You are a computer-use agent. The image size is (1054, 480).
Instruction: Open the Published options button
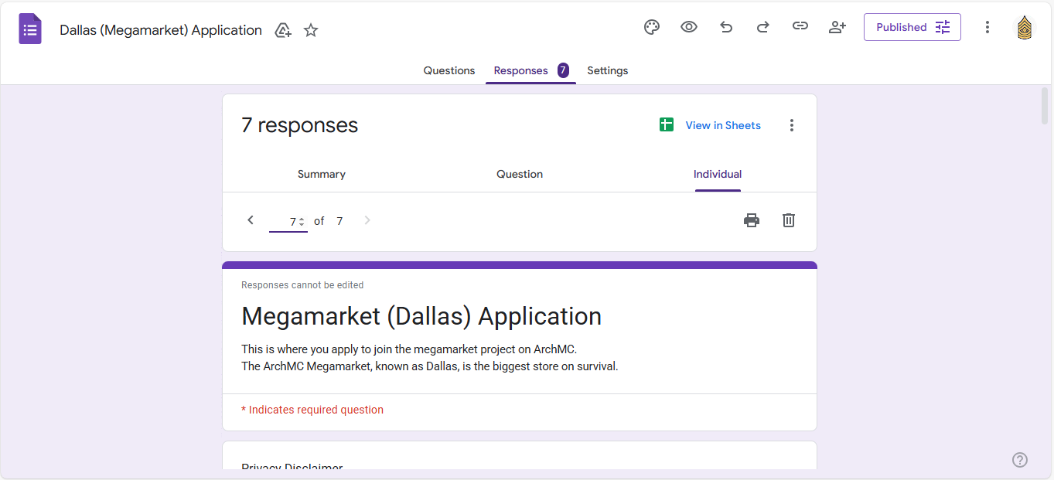[x=912, y=27]
